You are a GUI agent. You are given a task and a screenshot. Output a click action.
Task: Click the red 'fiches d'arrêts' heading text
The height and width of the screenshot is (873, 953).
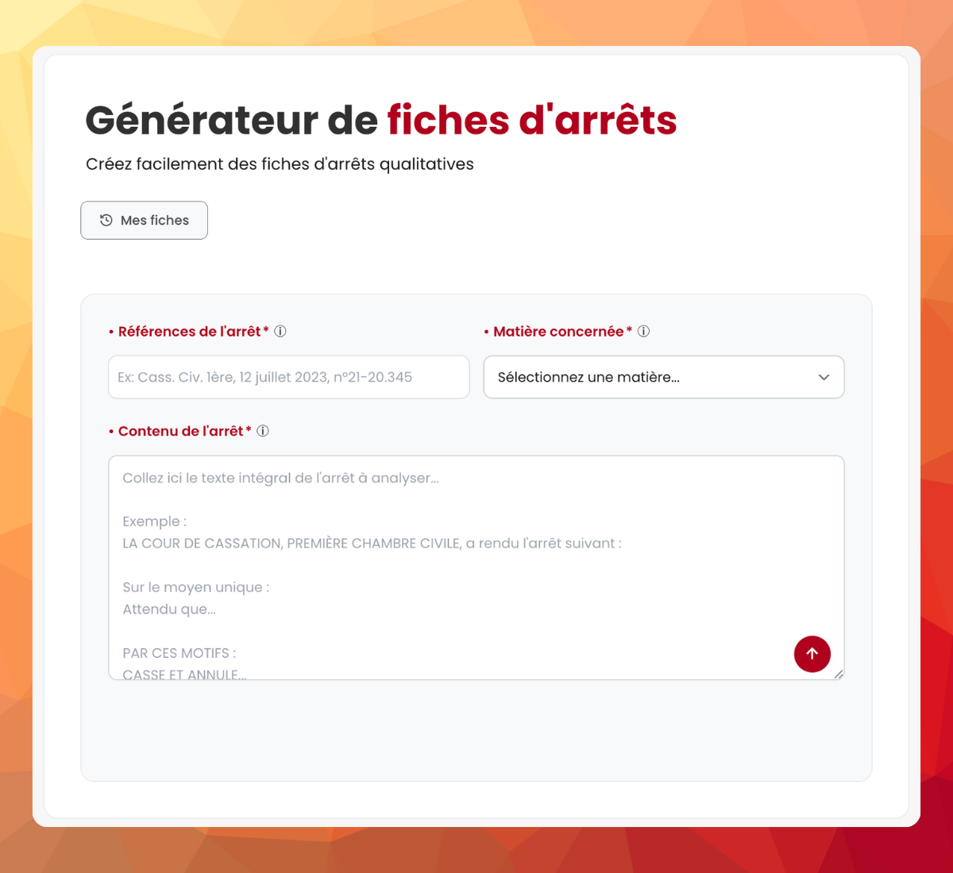click(x=531, y=120)
